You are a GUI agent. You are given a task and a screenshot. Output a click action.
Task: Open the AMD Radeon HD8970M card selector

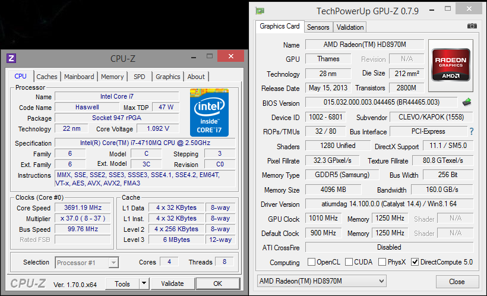[x=322, y=281]
